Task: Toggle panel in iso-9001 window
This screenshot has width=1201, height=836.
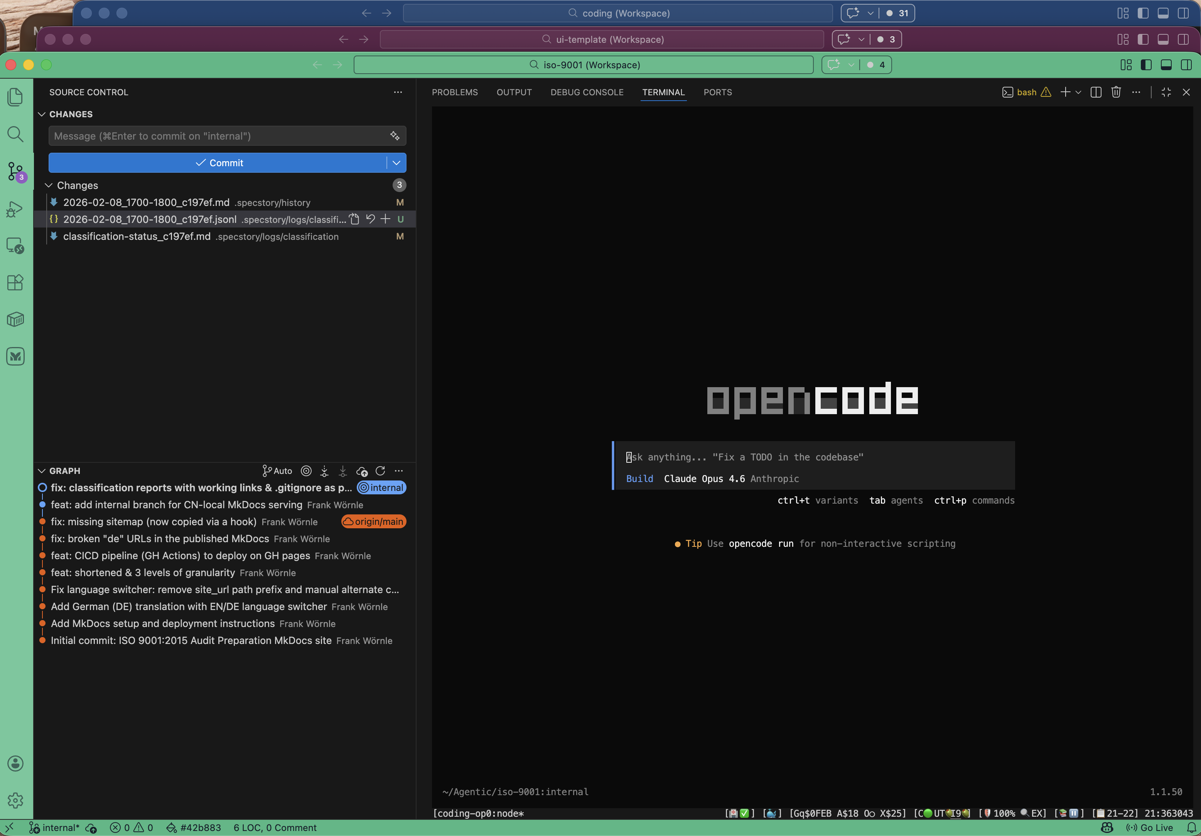Action: (x=1166, y=65)
